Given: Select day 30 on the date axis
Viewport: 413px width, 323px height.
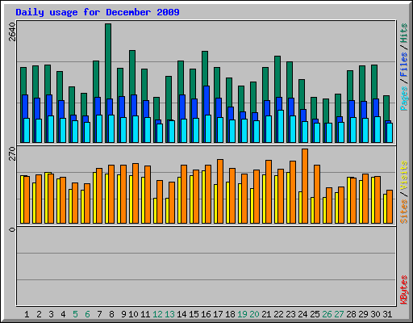Looking at the screenshot, I should 375,314.
